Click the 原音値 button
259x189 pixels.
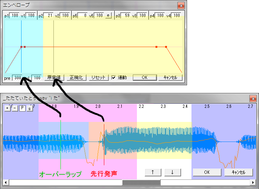(55, 78)
